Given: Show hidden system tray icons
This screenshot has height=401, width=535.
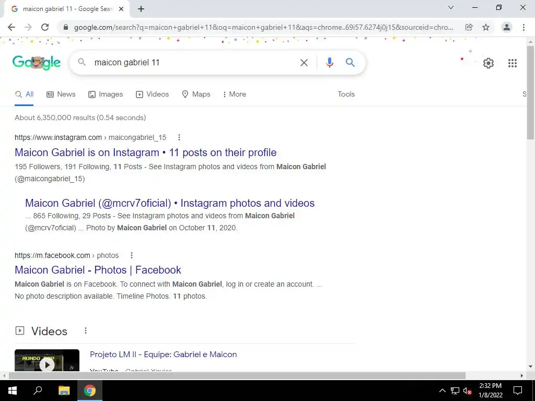Looking at the screenshot, I should (442, 391).
